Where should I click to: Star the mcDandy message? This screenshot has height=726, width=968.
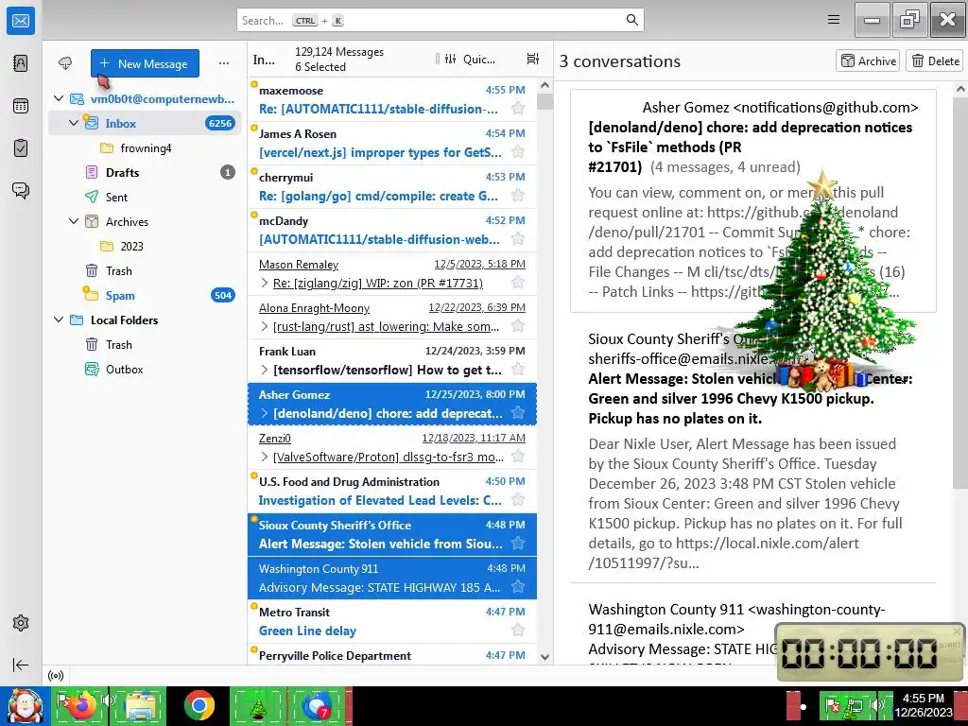point(518,239)
